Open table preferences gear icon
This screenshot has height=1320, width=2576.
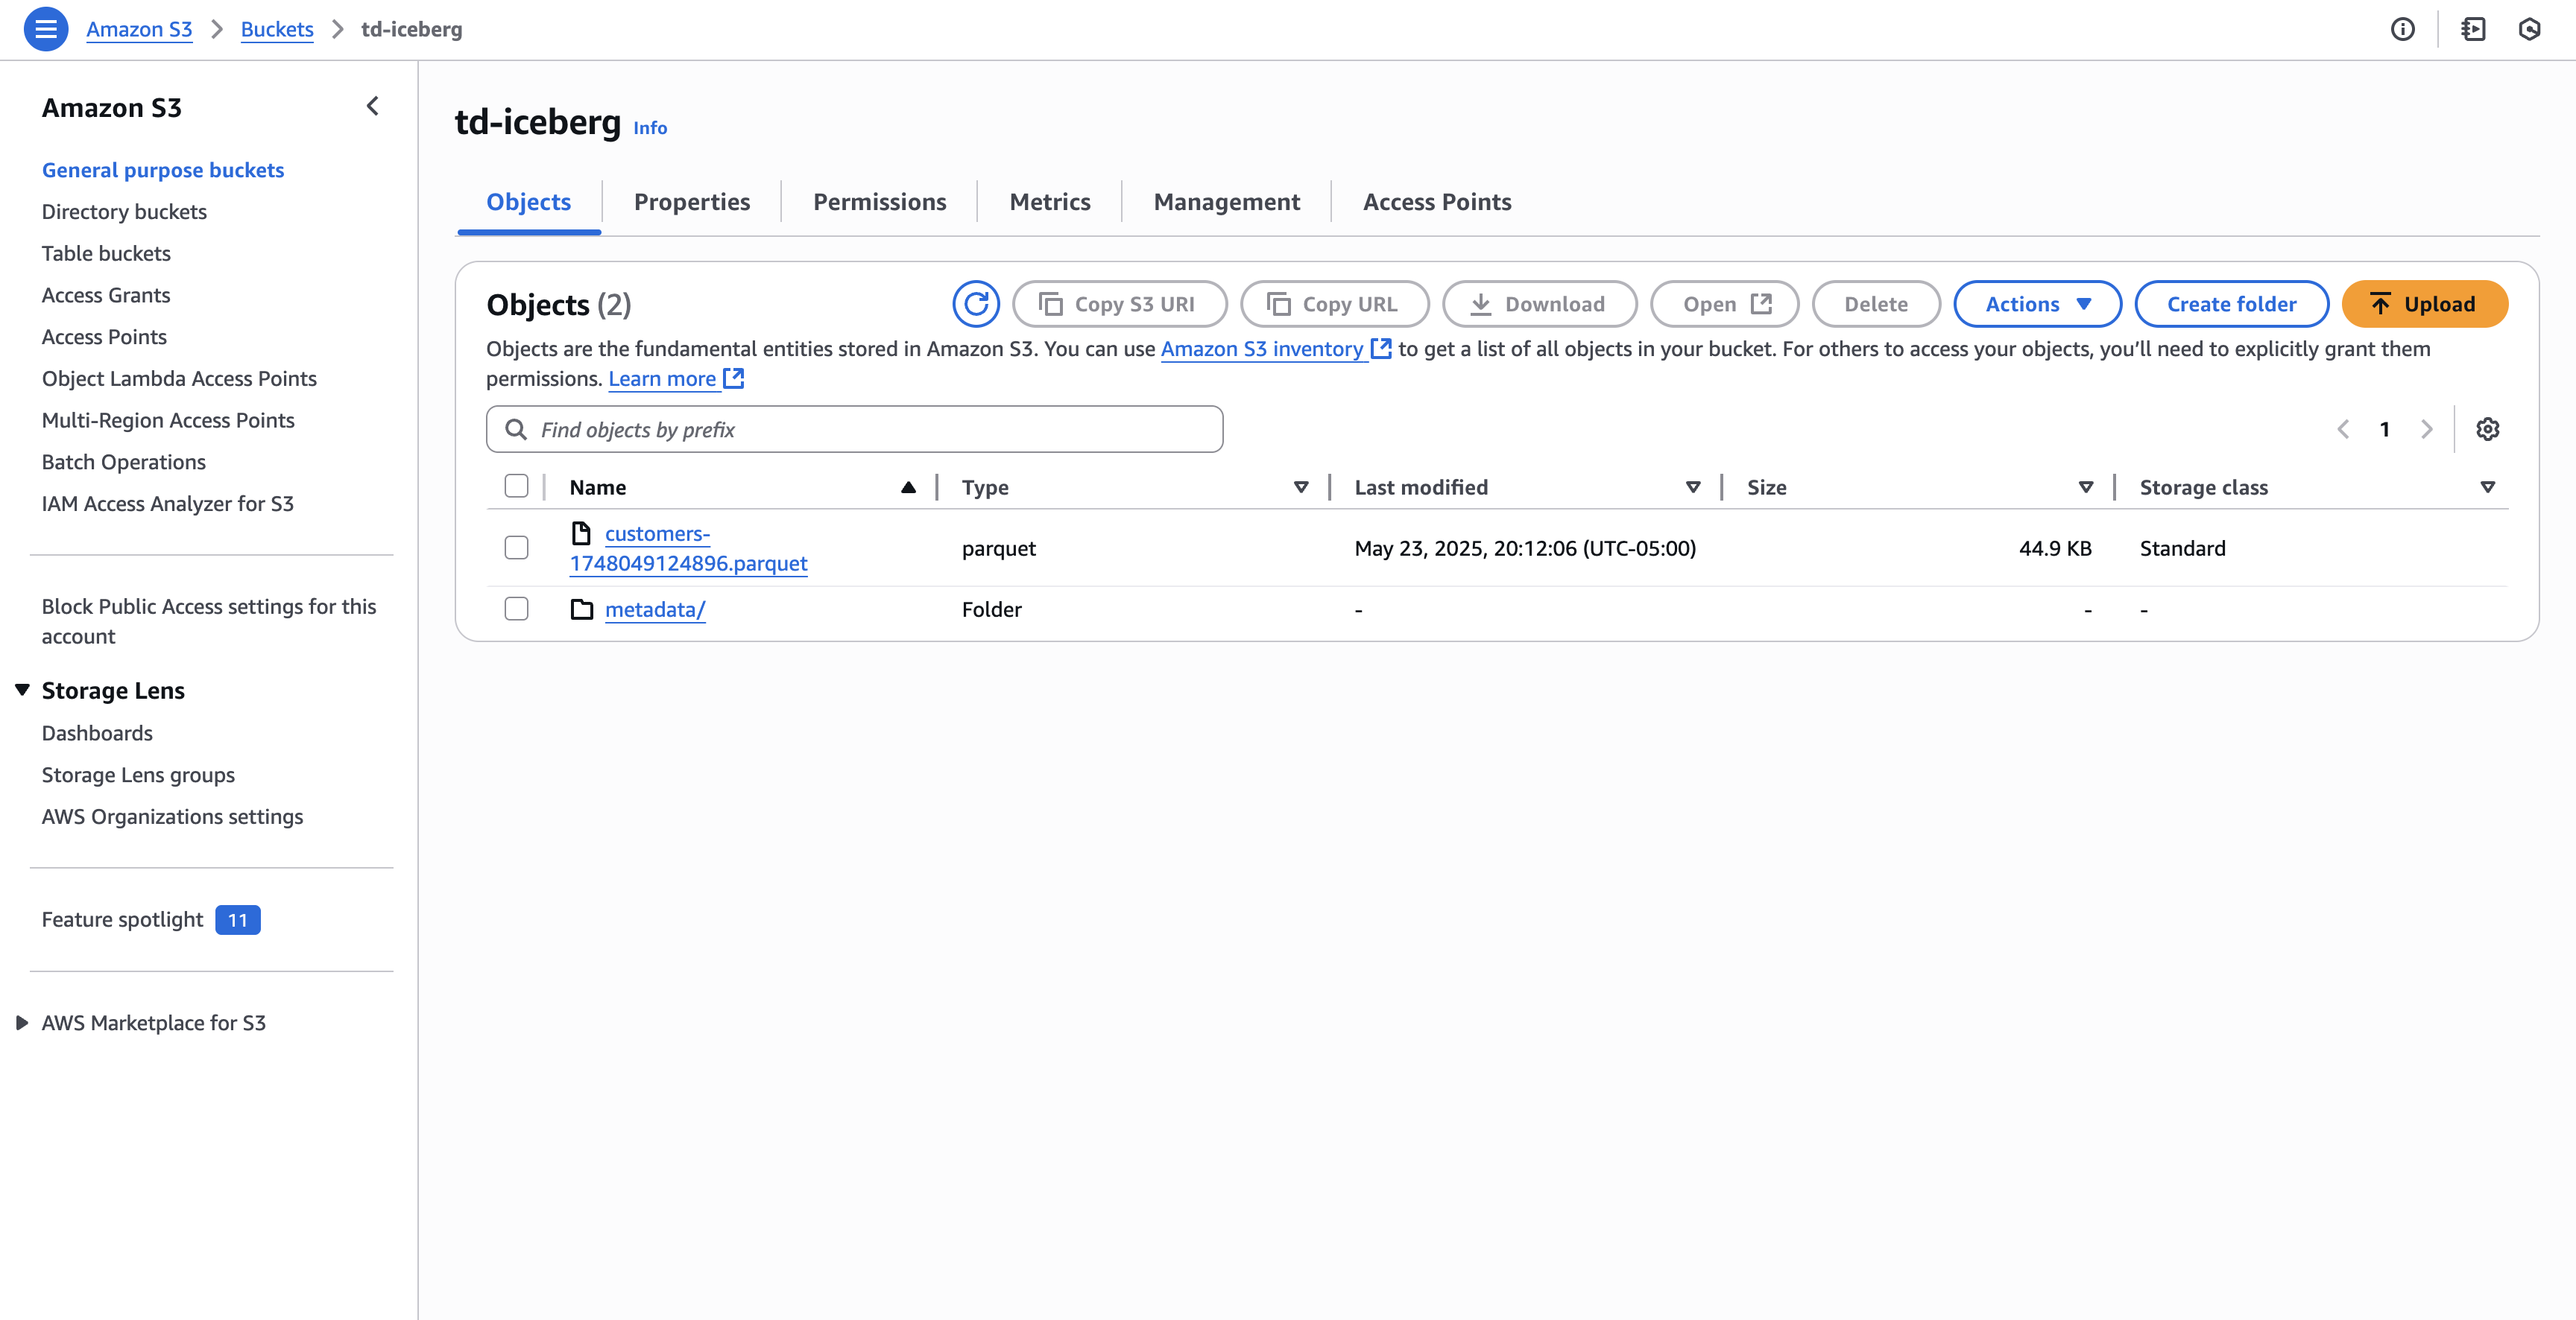[x=2487, y=428]
